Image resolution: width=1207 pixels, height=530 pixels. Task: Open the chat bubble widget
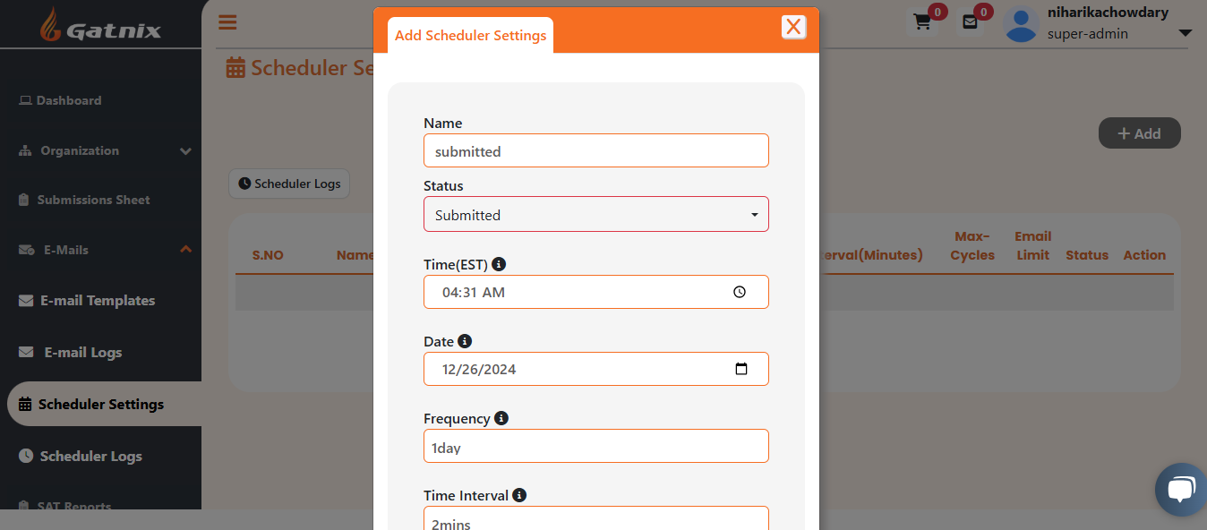point(1181,490)
